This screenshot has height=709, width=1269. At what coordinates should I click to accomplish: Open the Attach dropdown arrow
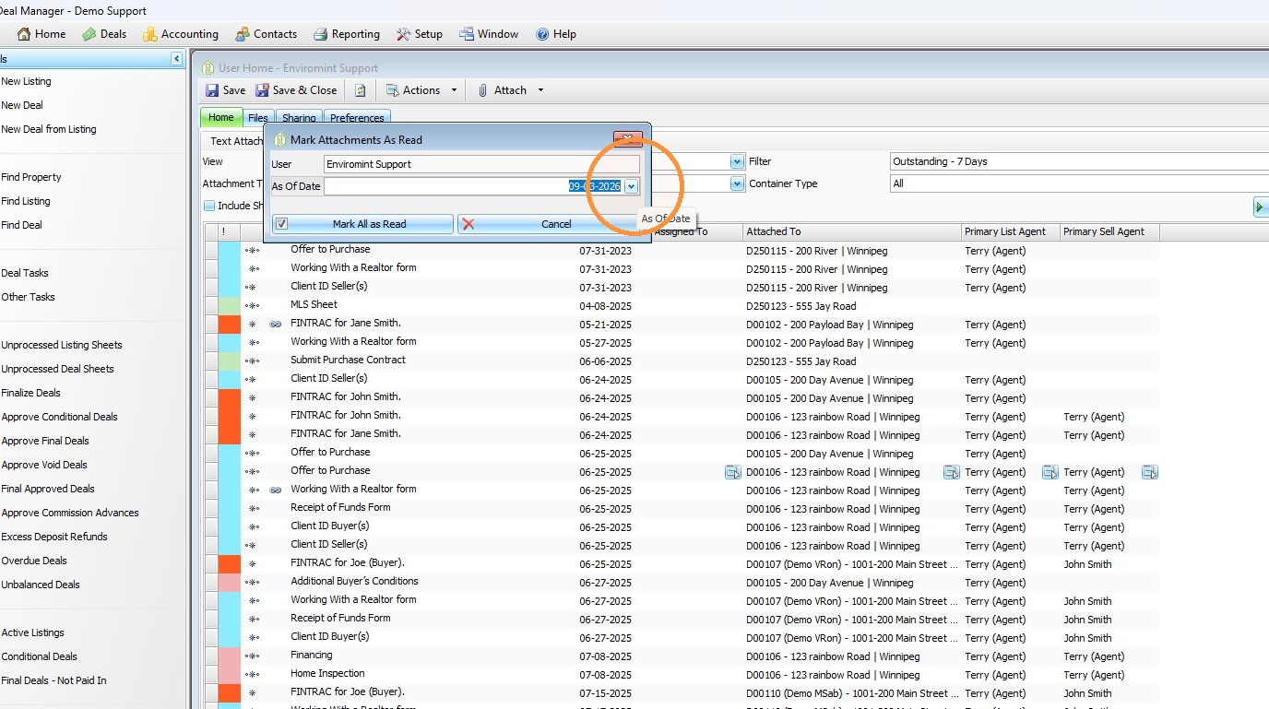click(540, 90)
